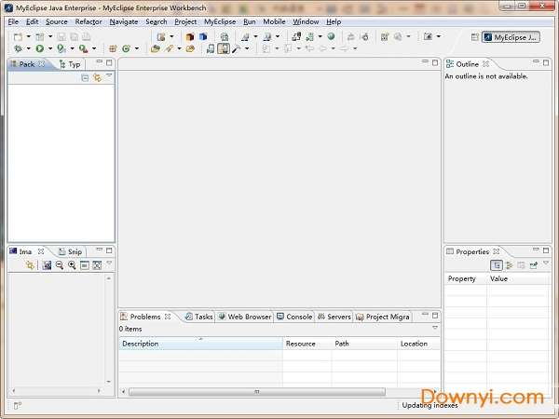The height and width of the screenshot is (419, 559).
Task: Toggle the device toolbar button beside Mark Occurrences
Action: point(211,48)
